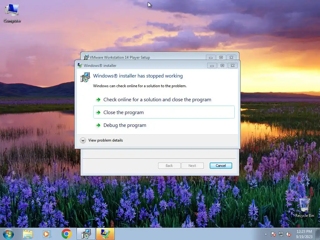Select the Computer desktop icon
The width and height of the screenshot is (320, 240).
click(x=12, y=12)
